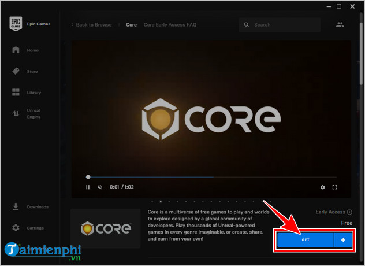Click the 0:01 / 1:02 time display
365x266 pixels.
[x=122, y=187]
